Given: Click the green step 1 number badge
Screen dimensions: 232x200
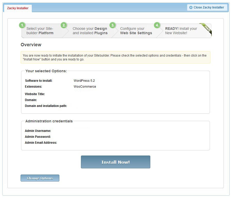Looking at the screenshot, I should [22, 25].
